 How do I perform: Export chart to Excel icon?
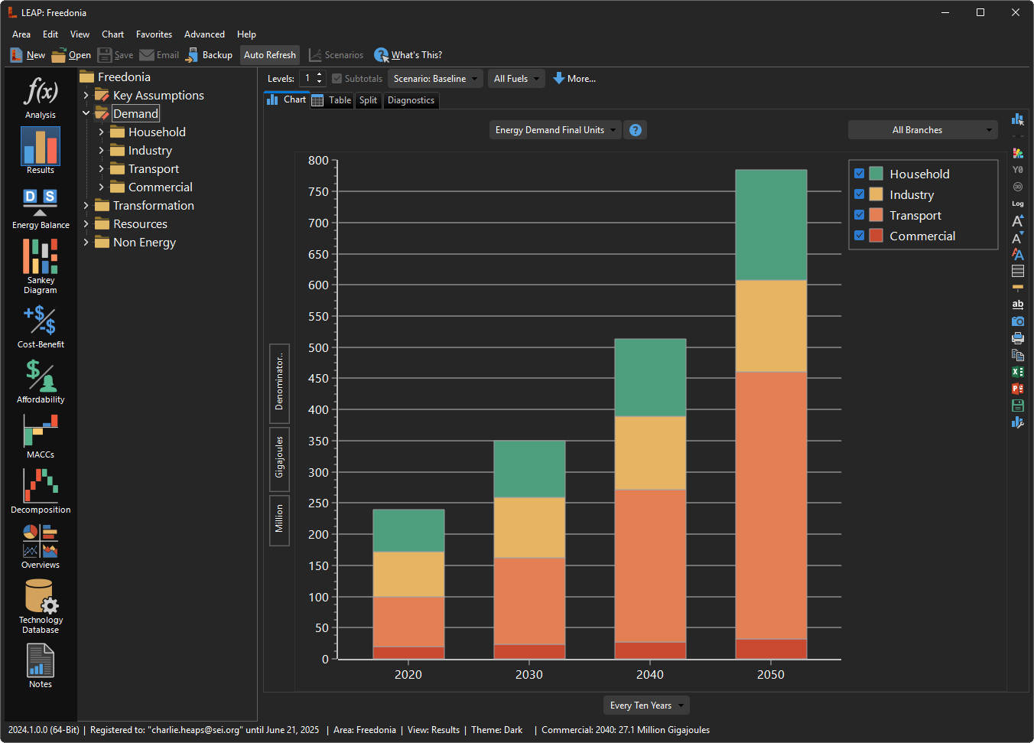tap(1017, 372)
